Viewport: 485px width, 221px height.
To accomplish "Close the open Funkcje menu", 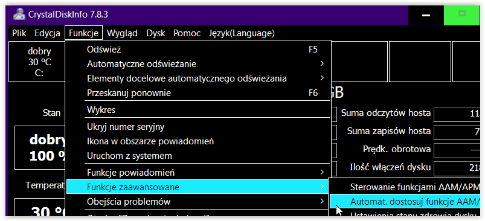I will pyautogui.click(x=83, y=33).
